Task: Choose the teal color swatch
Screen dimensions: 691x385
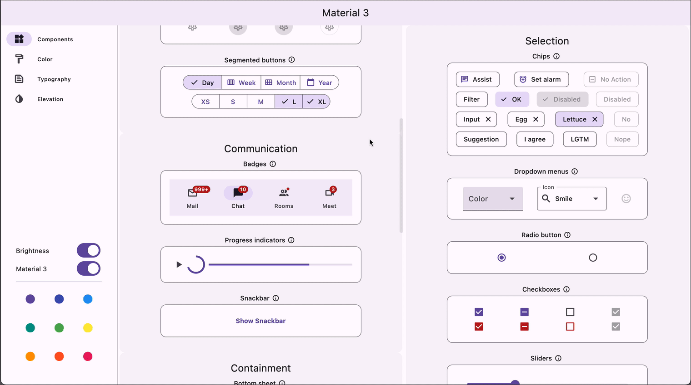Action: tap(30, 328)
